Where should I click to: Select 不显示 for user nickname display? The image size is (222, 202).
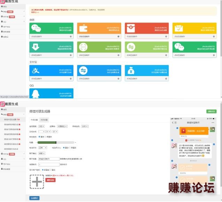pos(43,170)
